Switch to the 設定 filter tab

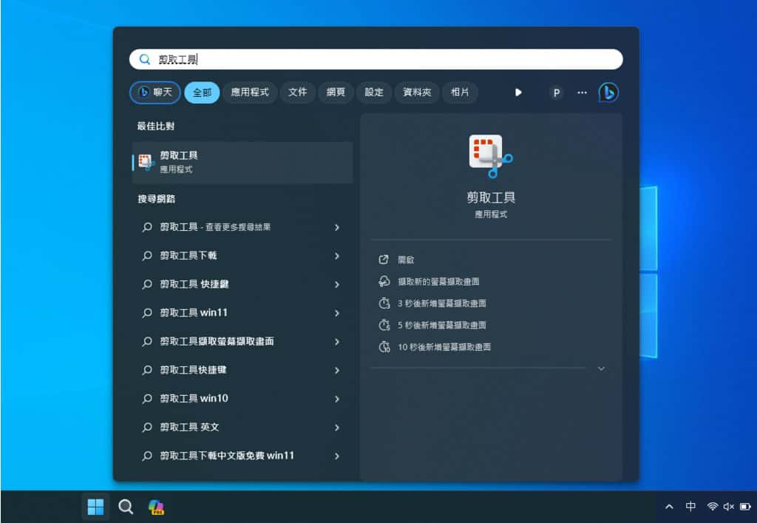pos(373,92)
